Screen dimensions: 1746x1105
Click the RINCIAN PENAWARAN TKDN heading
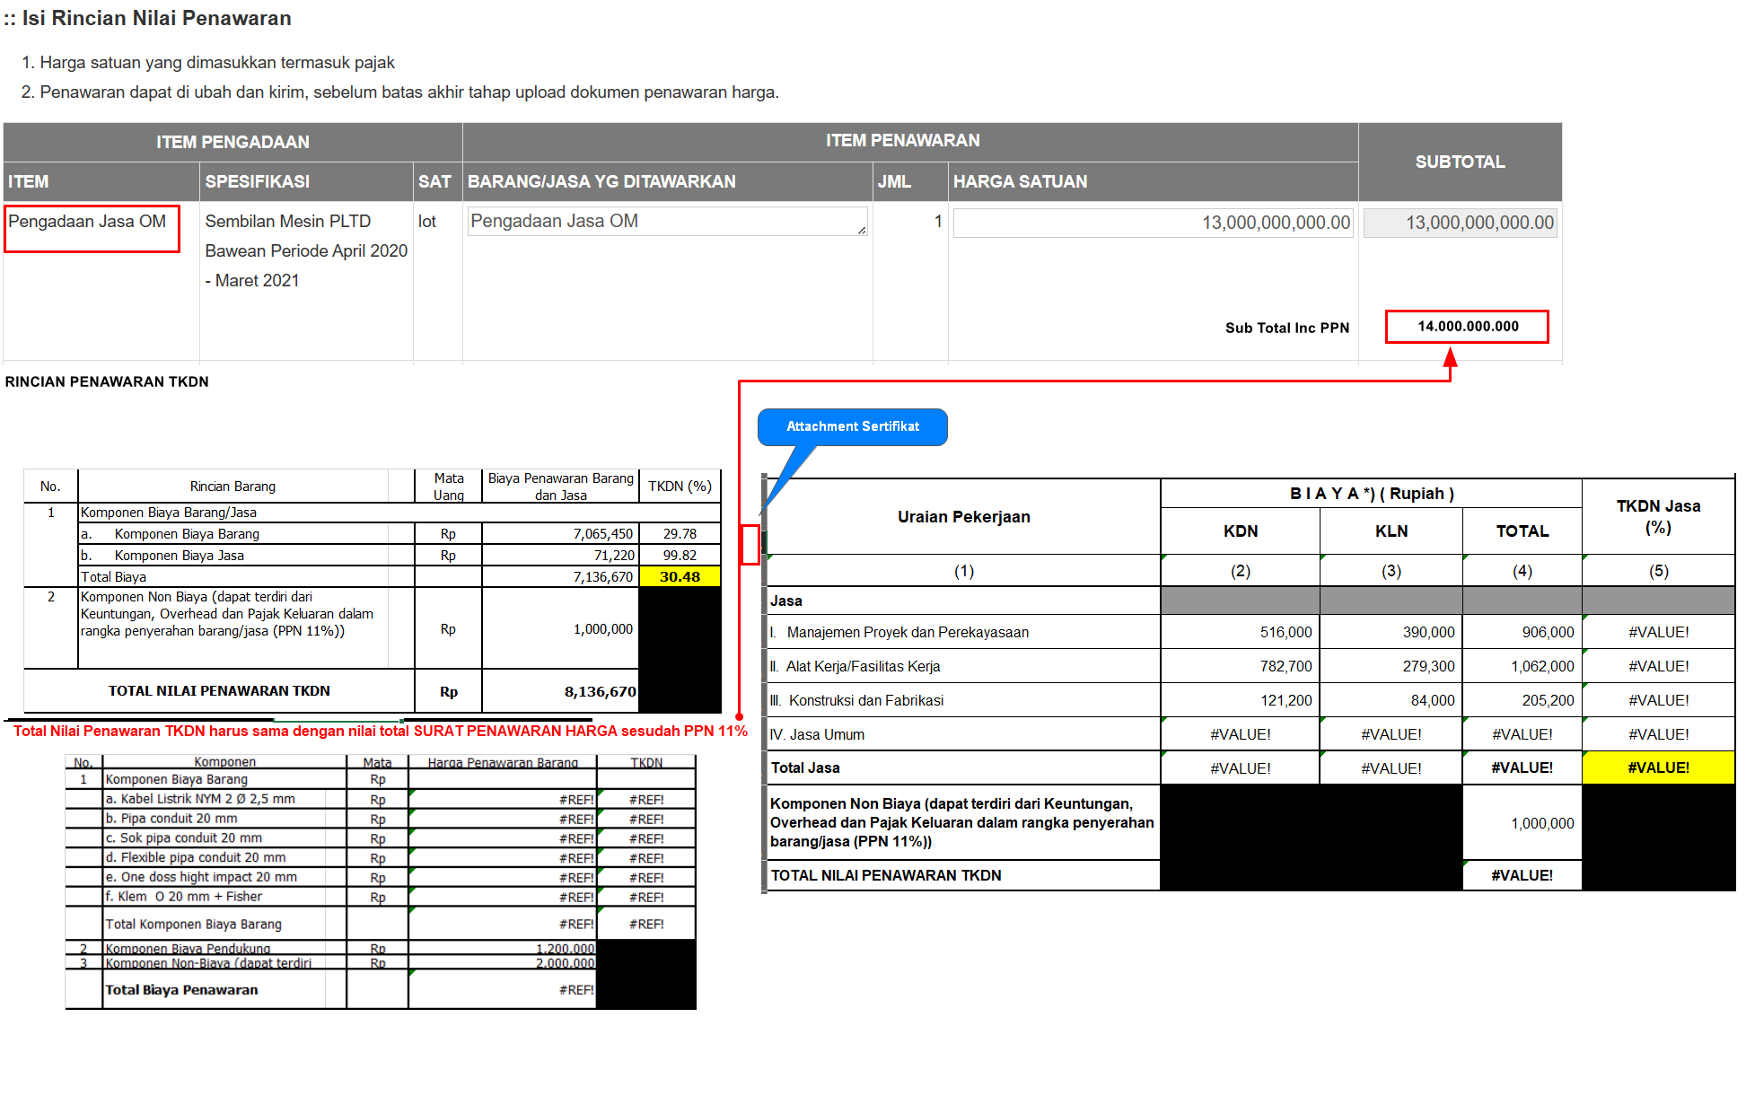(x=107, y=382)
